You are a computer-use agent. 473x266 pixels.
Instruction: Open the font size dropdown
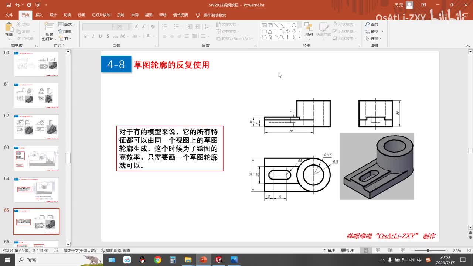[x=130, y=27]
